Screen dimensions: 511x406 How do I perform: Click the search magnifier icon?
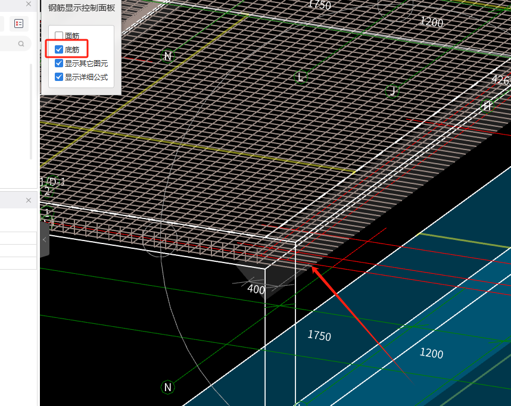(x=21, y=43)
